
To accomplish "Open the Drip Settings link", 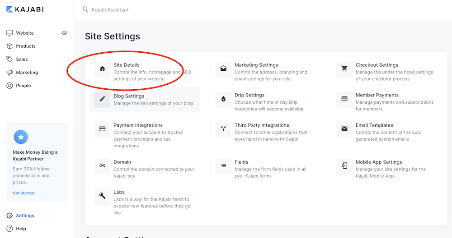I will pos(250,95).
